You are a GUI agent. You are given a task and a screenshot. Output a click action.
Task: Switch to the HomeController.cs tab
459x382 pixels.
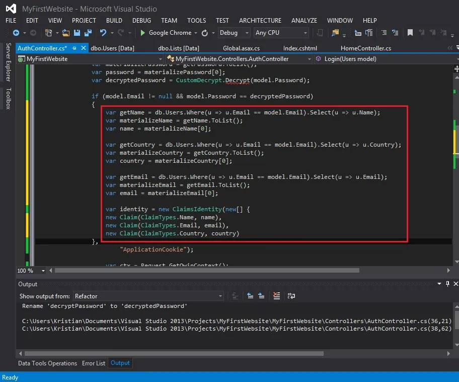click(366, 48)
